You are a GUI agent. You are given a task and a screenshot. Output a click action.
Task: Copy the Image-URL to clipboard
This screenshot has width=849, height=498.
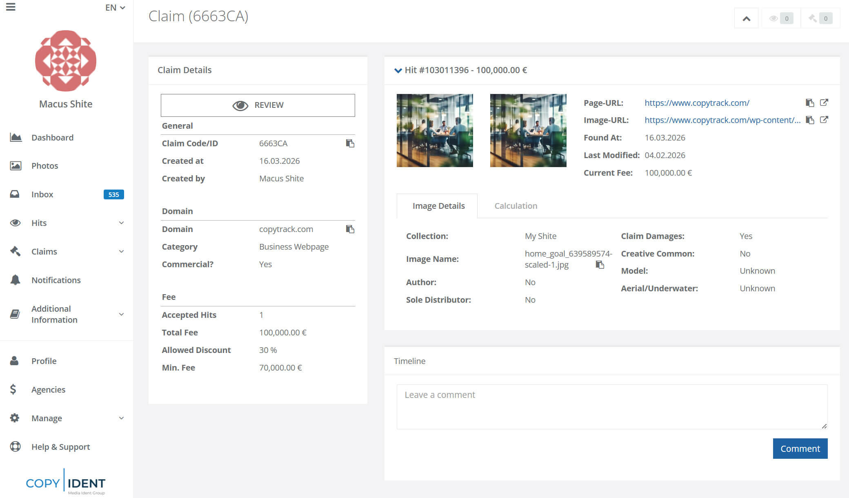click(809, 120)
